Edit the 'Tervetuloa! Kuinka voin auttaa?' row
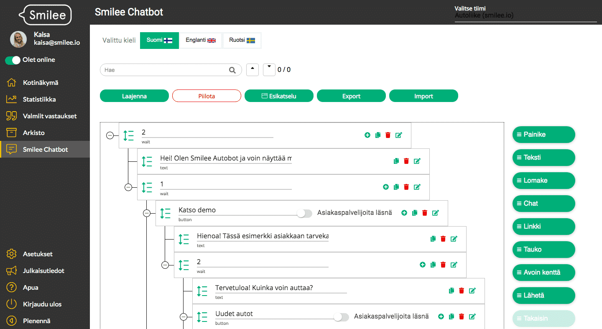 (472, 291)
